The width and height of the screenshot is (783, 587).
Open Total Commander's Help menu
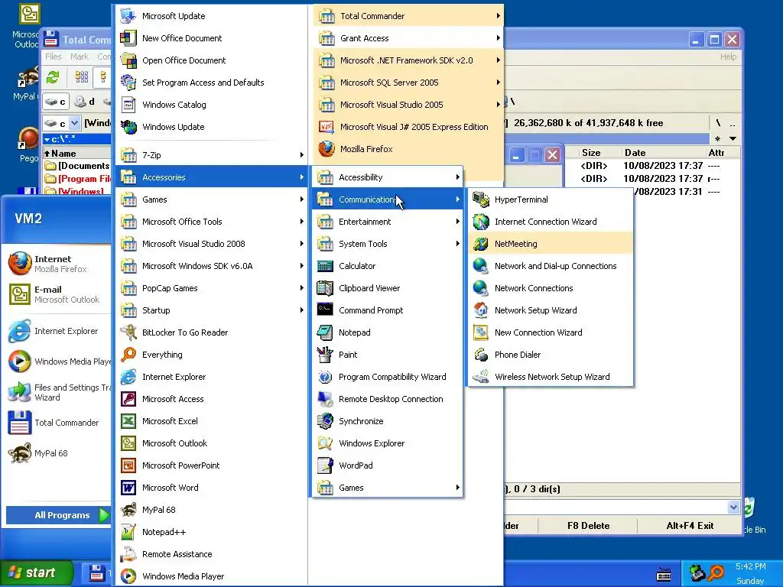(x=728, y=57)
